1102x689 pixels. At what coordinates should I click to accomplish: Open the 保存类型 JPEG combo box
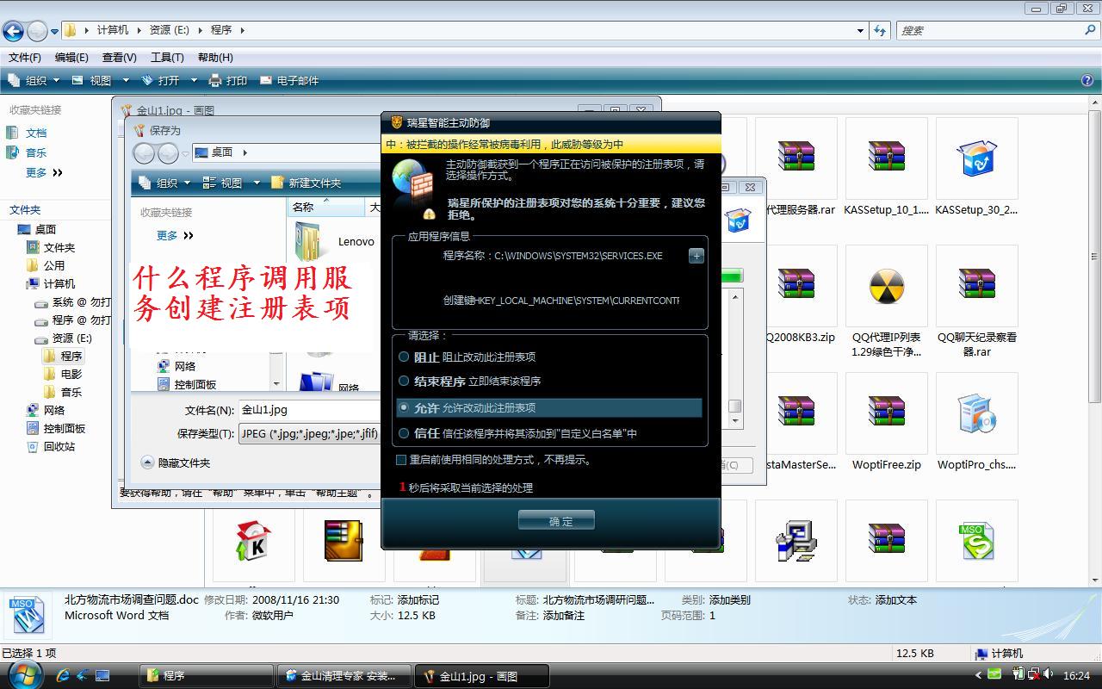pyautogui.click(x=309, y=433)
